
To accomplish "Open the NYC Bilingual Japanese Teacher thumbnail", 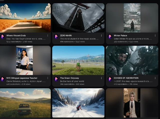I will (25, 60).
